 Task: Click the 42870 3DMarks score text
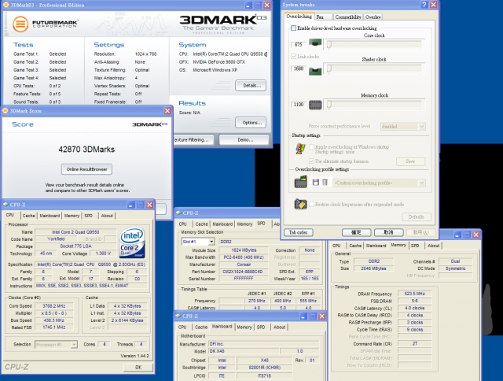(x=86, y=150)
